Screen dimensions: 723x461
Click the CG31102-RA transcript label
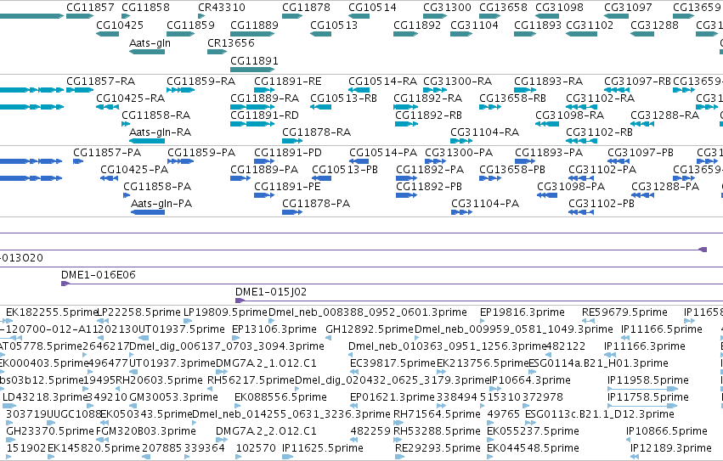601,98
